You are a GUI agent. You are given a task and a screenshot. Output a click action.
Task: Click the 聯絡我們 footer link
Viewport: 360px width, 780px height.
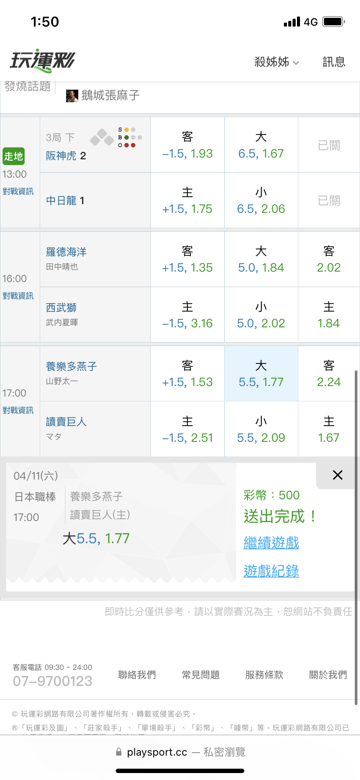tap(137, 675)
